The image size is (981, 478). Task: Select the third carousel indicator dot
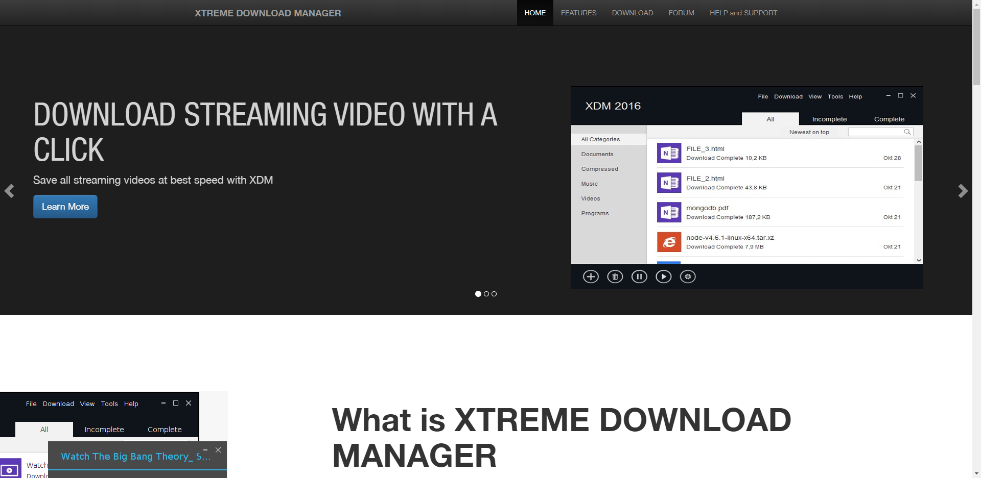point(494,294)
